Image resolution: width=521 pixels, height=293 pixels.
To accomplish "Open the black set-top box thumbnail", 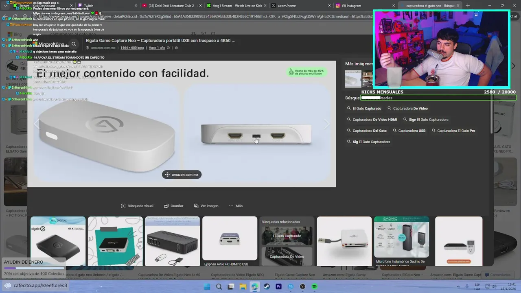I will pyautogui.click(x=173, y=241).
